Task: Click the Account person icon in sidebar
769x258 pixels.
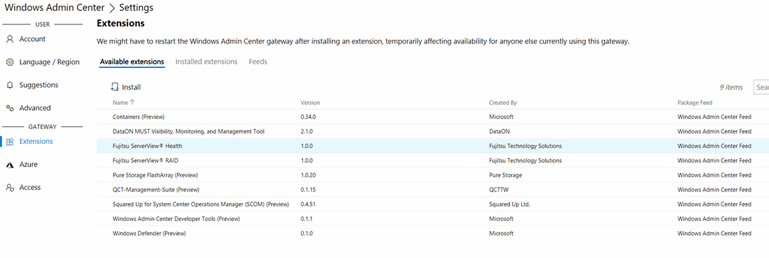Action: (x=10, y=39)
